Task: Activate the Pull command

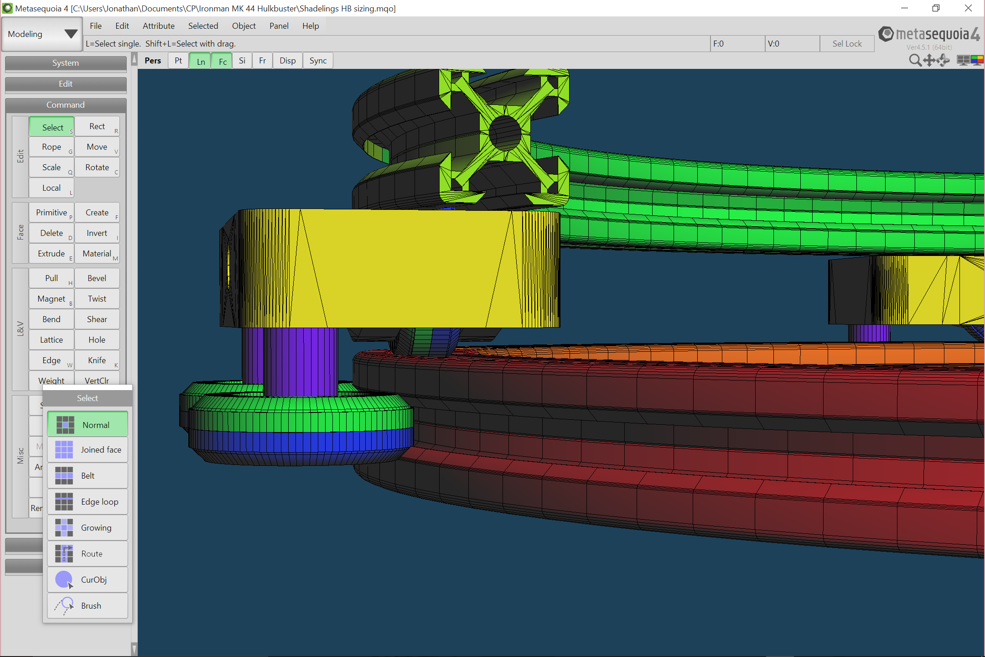Action: 52,278
